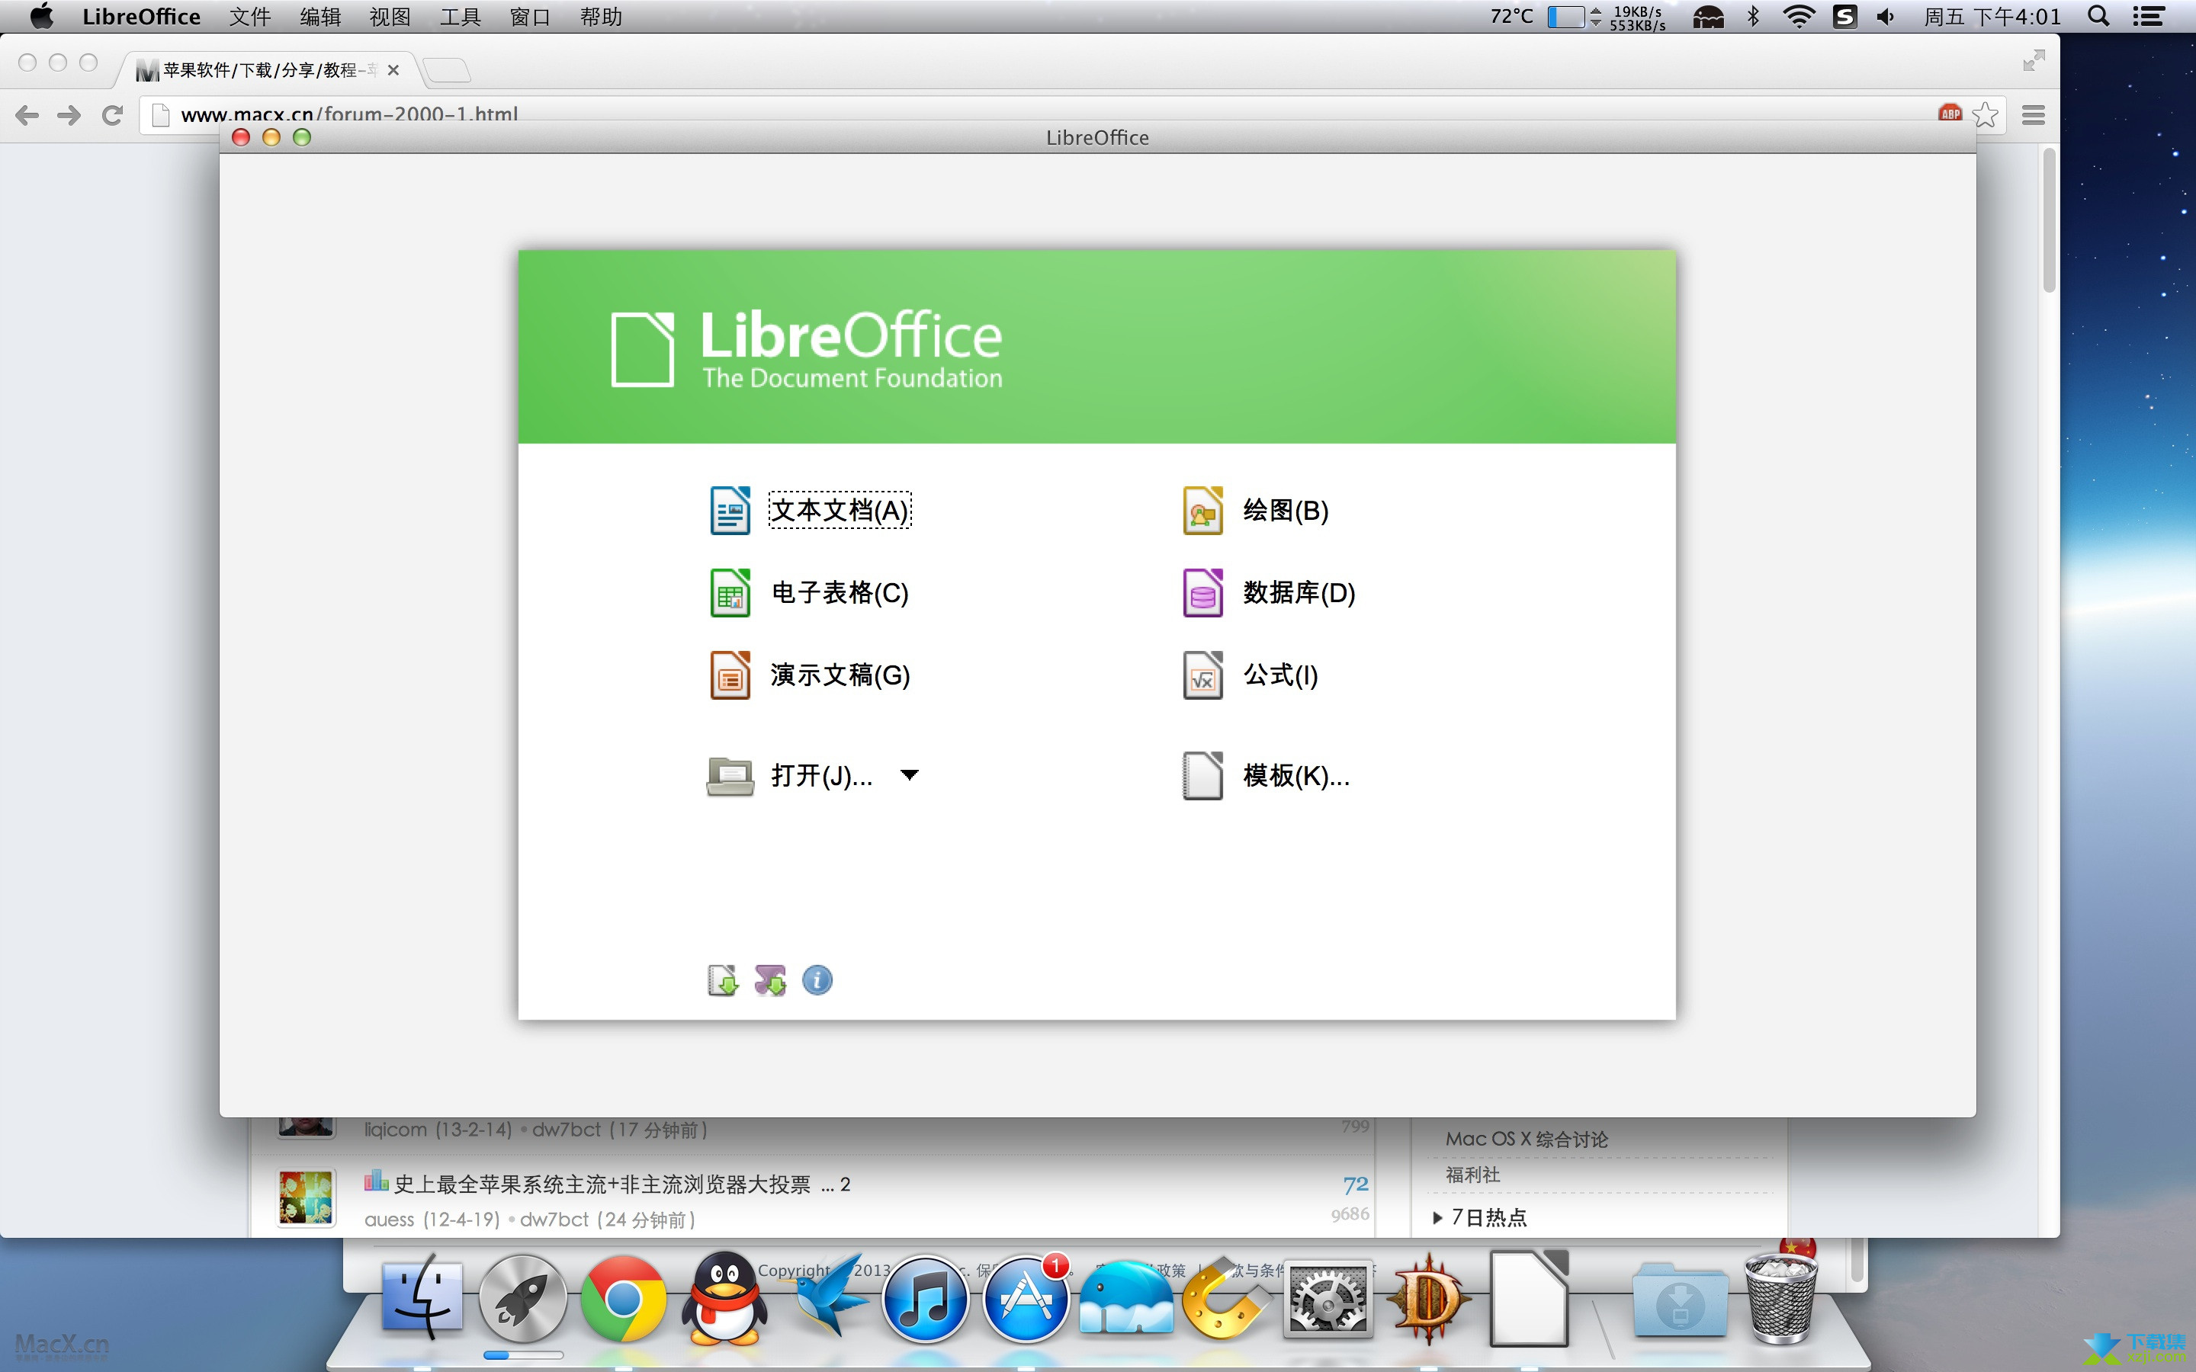
Task: Click the Writer text document icon
Action: point(730,510)
